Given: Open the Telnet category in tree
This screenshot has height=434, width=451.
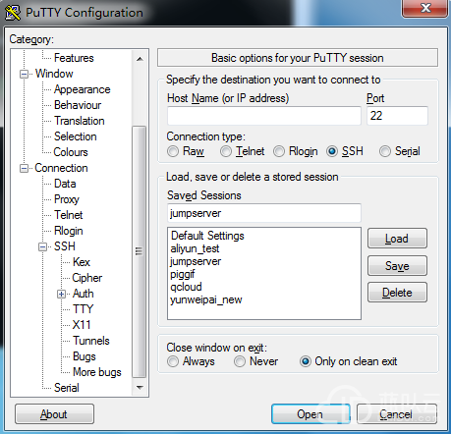Looking at the screenshot, I should coord(69,215).
